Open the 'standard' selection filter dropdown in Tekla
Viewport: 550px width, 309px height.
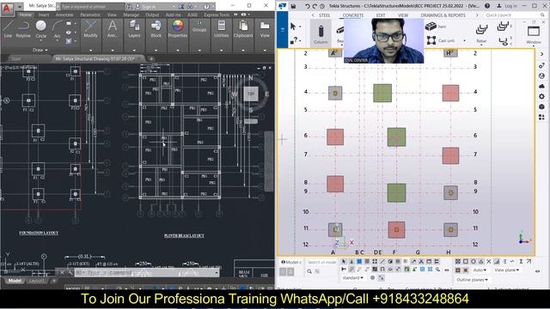[x=353, y=278]
